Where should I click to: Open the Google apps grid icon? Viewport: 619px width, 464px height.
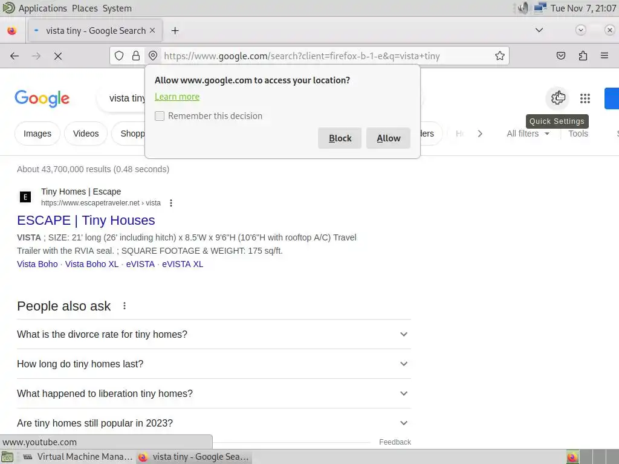pos(585,98)
